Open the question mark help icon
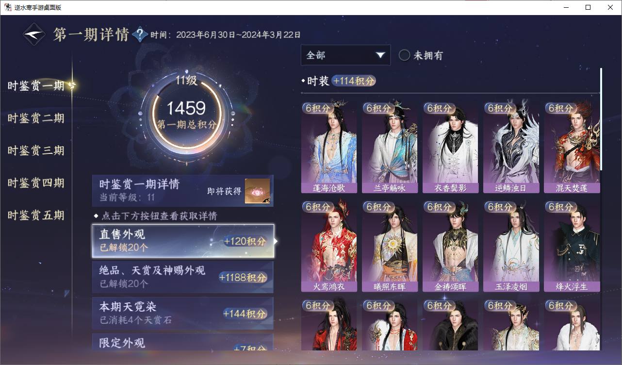This screenshot has height=365, width=622. (x=140, y=34)
